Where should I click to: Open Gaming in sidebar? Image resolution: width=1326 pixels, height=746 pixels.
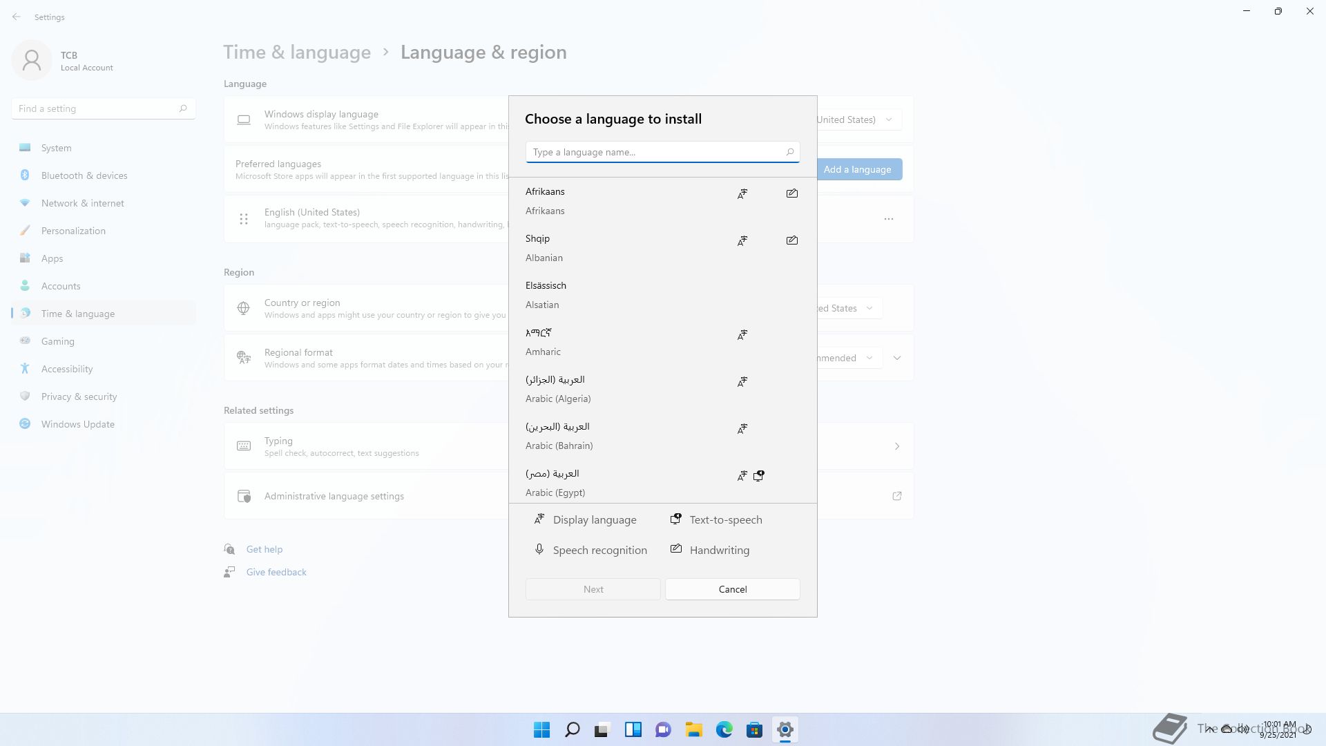pos(104,341)
